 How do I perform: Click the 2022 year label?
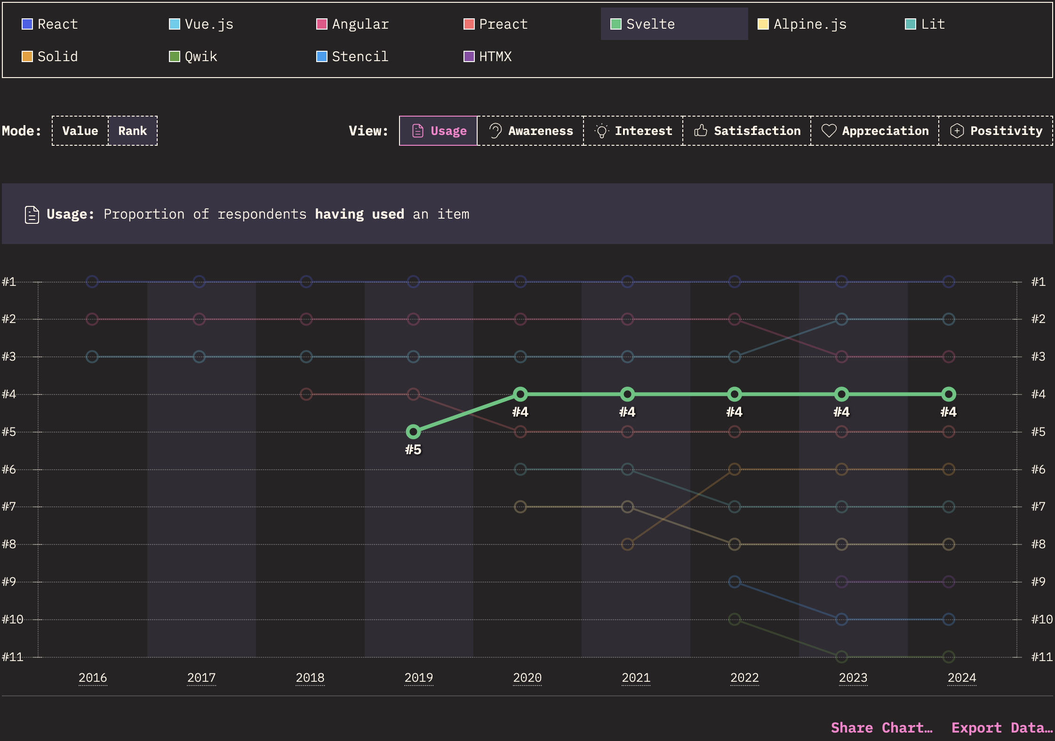click(744, 678)
